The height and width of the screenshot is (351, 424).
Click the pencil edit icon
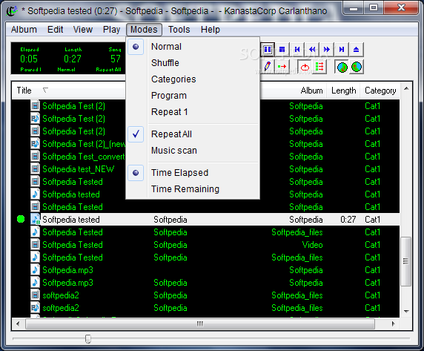[x=268, y=67]
